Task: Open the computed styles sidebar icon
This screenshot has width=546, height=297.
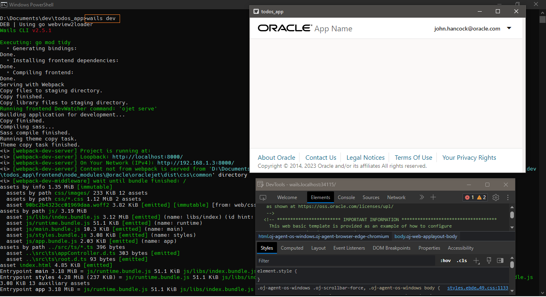Action: coord(500,260)
